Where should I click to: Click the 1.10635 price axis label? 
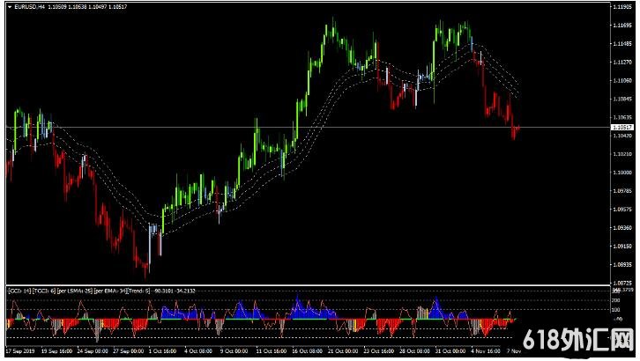622,117
